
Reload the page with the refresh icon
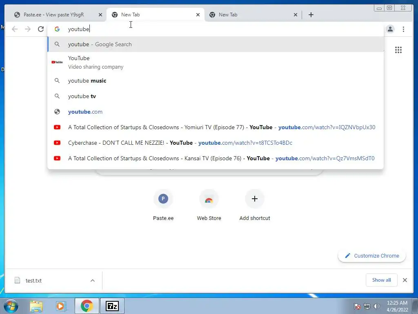41,29
